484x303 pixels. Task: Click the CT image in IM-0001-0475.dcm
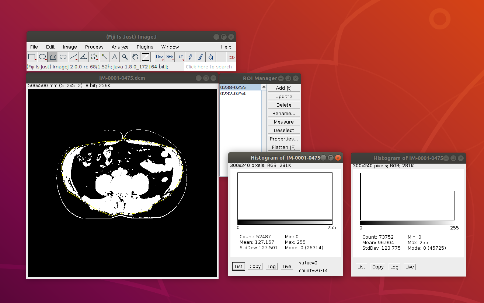tap(122, 183)
